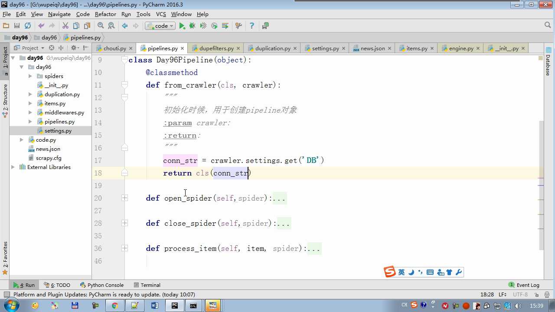Click the pipelines.py breadcrumb
The height and width of the screenshot is (312, 555).
[82, 38]
